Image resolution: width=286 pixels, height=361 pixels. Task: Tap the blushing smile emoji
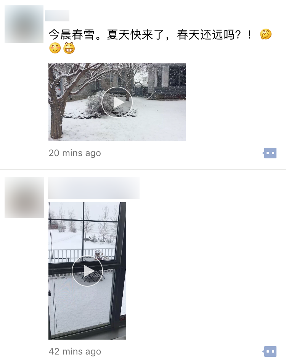55,48
